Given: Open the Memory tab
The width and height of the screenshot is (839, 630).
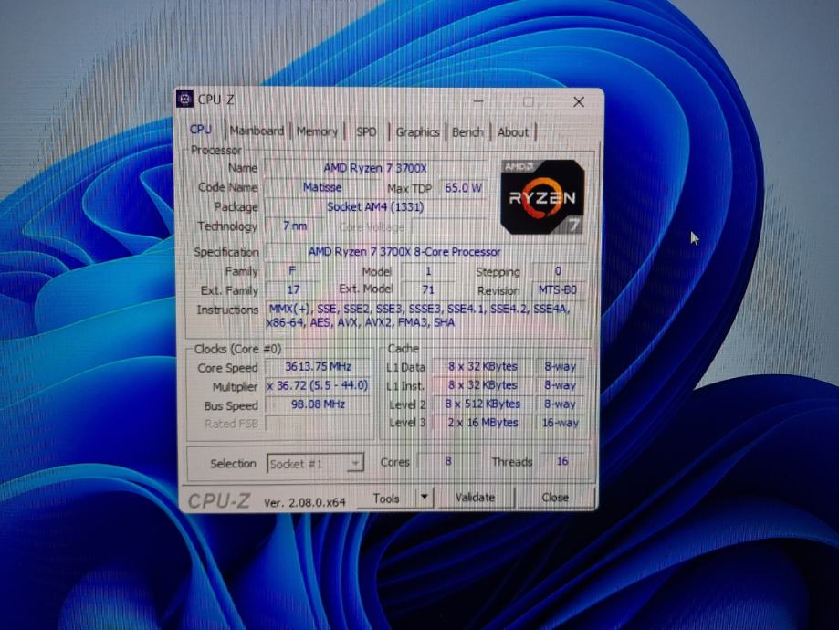Looking at the screenshot, I should pos(317,131).
